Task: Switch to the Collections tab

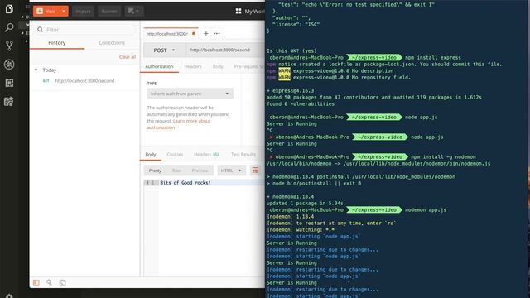Action: pyautogui.click(x=112, y=42)
